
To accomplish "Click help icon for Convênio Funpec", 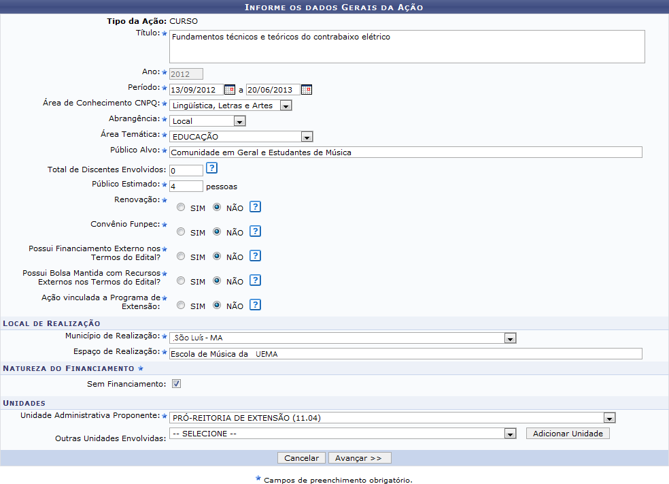I will click(x=255, y=231).
